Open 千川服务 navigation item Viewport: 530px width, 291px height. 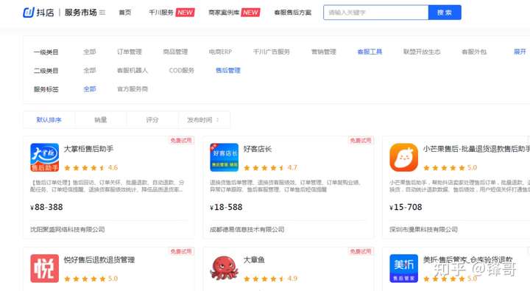[161, 13]
